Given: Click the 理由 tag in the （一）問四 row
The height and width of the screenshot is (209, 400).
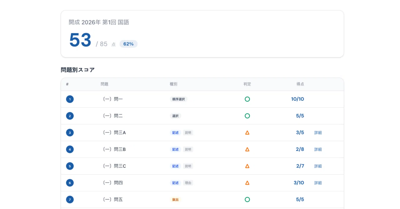Looking at the screenshot, I should coord(188,183).
